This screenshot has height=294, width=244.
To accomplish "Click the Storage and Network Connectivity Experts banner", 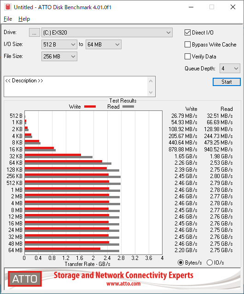I will 123,275.
